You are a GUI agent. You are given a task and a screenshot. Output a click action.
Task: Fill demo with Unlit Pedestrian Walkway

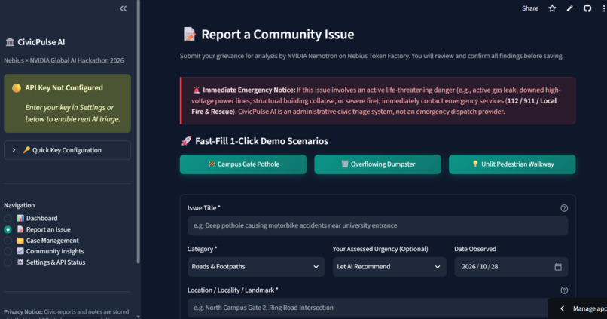point(512,164)
